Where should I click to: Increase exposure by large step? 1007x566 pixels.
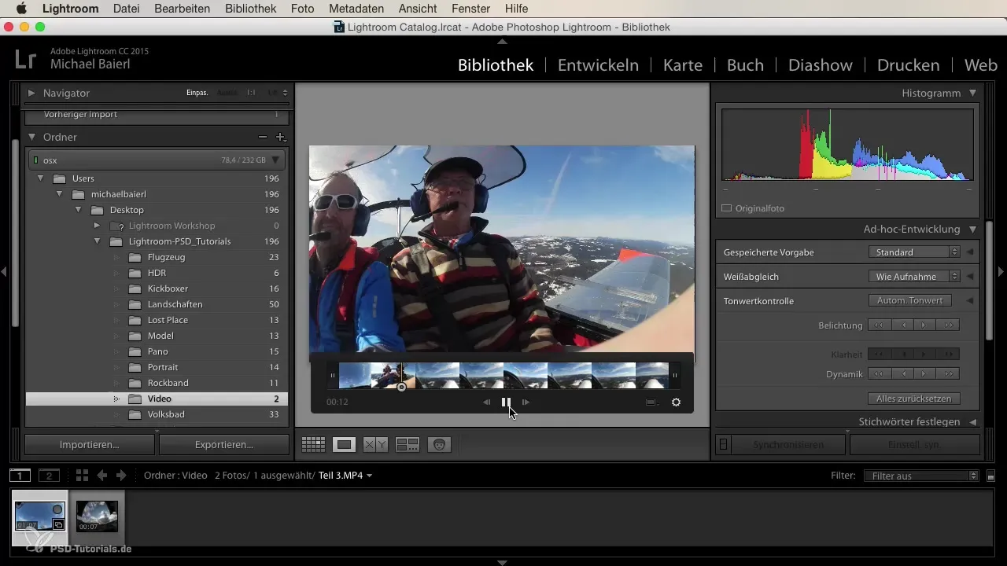948,325
